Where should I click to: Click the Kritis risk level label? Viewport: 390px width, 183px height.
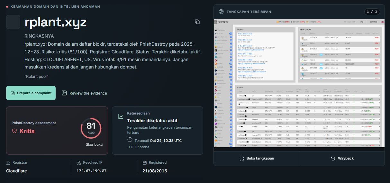click(27, 131)
